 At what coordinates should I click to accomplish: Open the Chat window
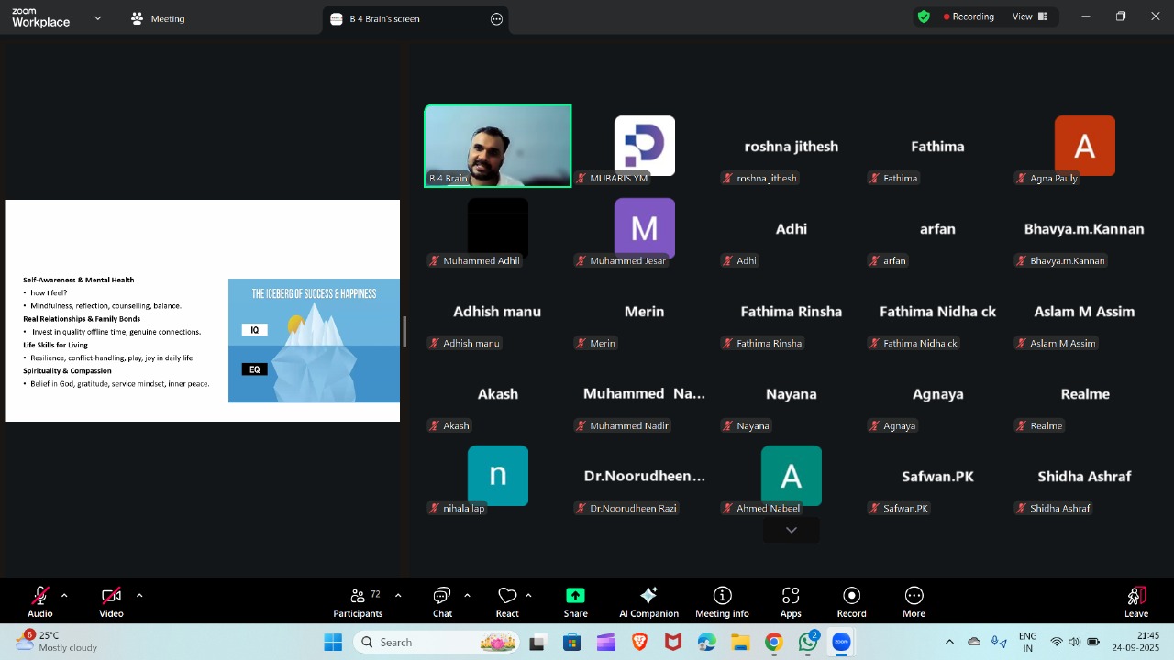click(442, 601)
